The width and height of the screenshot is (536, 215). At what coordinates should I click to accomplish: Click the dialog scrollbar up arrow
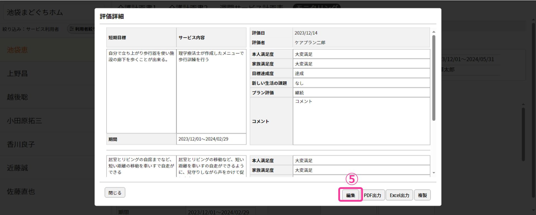(434, 32)
